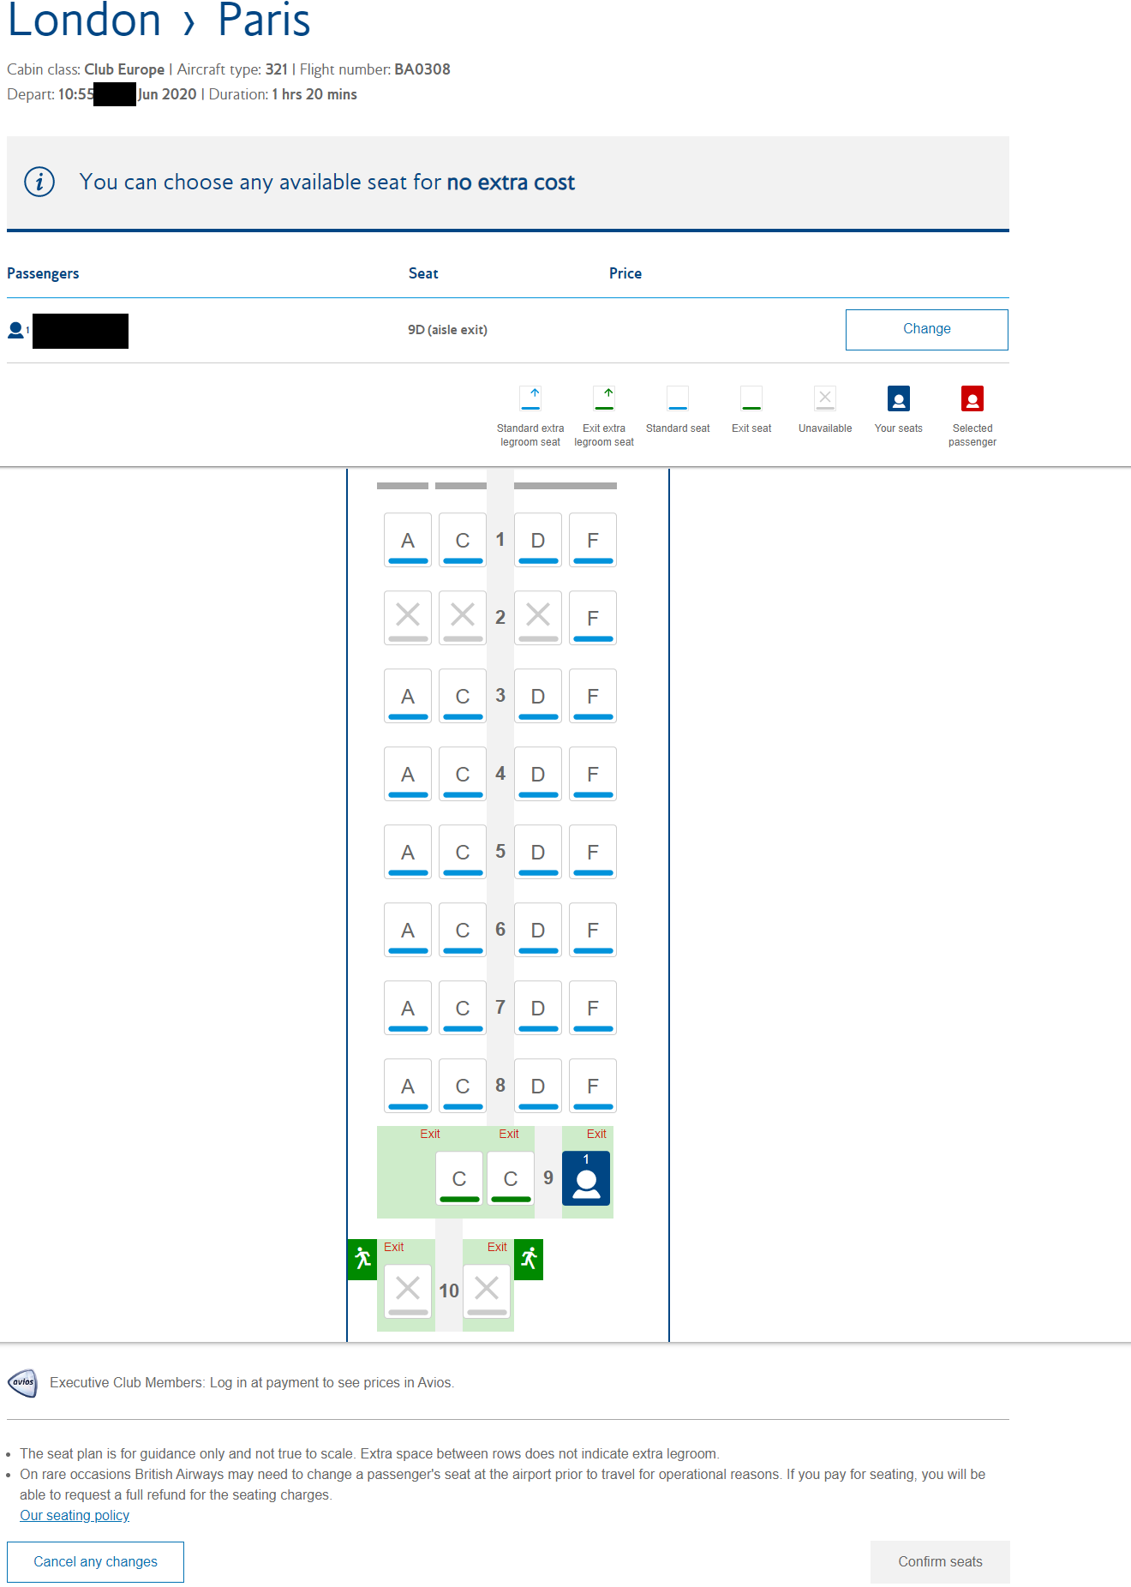
Task: Click the Price column header
Action: click(625, 273)
